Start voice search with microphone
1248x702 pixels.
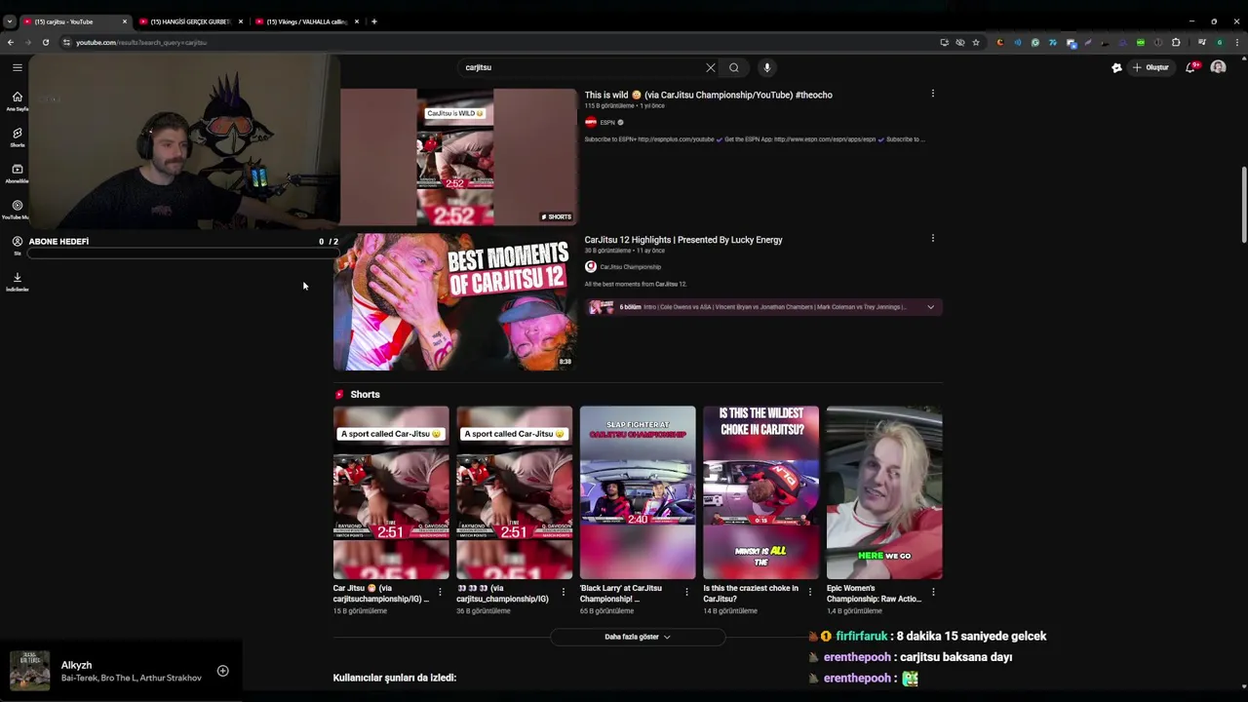(767, 67)
